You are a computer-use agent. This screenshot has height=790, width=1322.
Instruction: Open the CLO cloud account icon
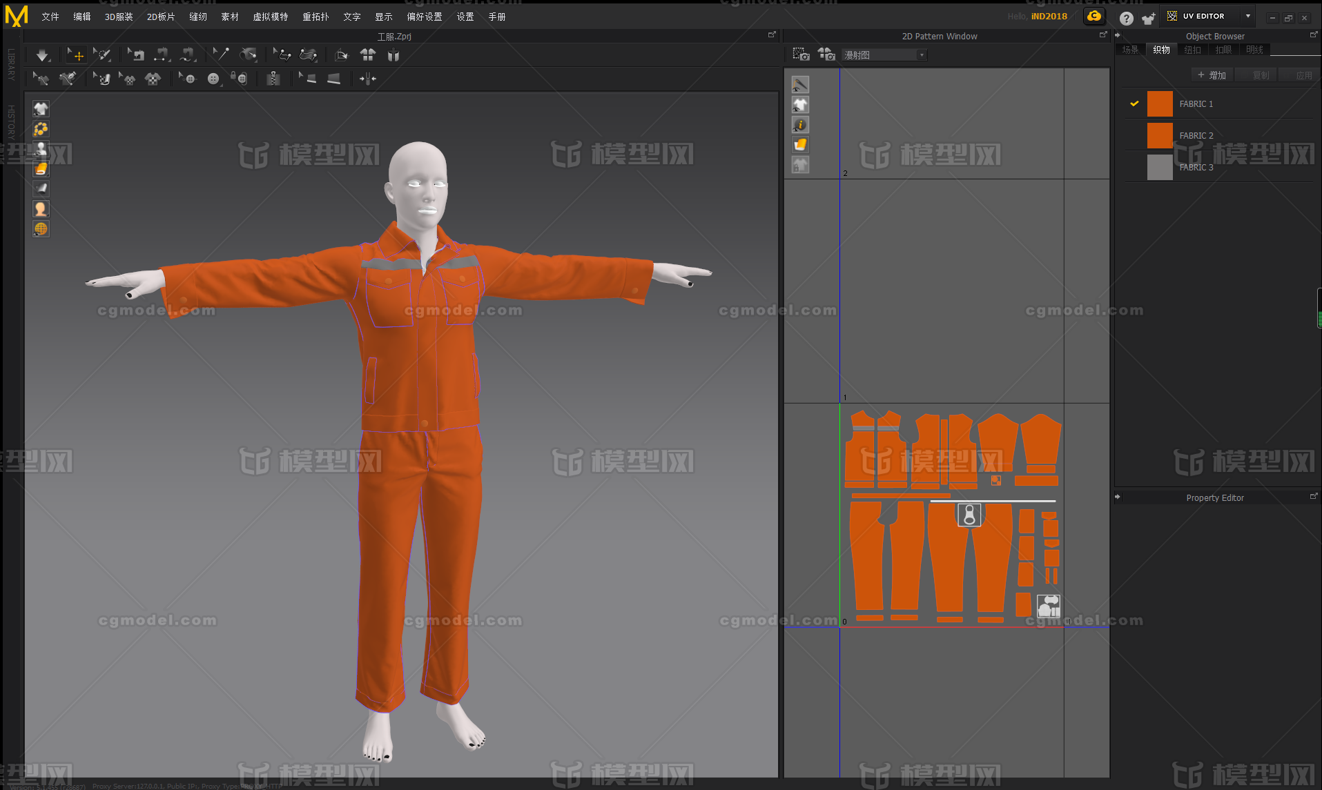[1094, 17]
